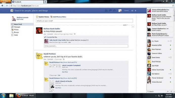Open chat with Tanner Henderson

coord(160,78)
